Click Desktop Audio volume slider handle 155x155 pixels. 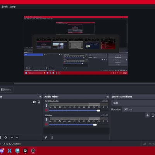coord(98,110)
